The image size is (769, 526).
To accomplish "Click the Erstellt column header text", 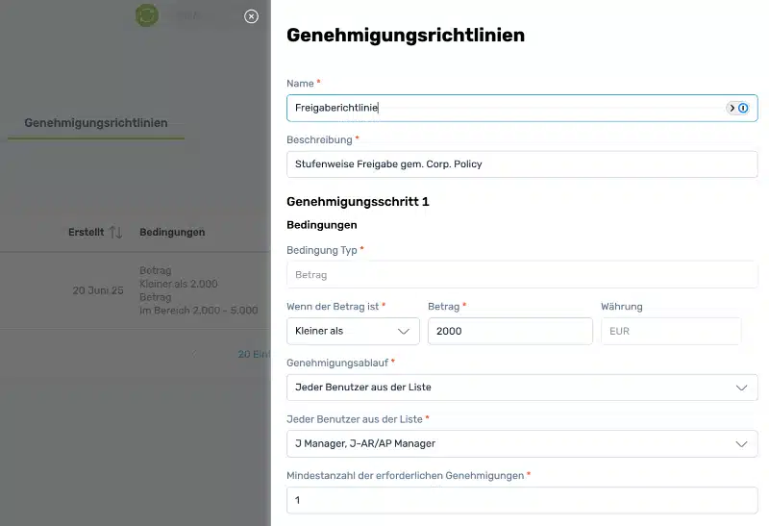I will [x=86, y=232].
